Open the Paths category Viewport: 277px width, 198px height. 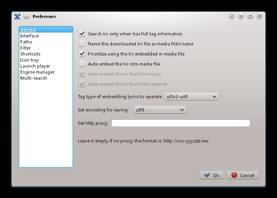(x=46, y=42)
